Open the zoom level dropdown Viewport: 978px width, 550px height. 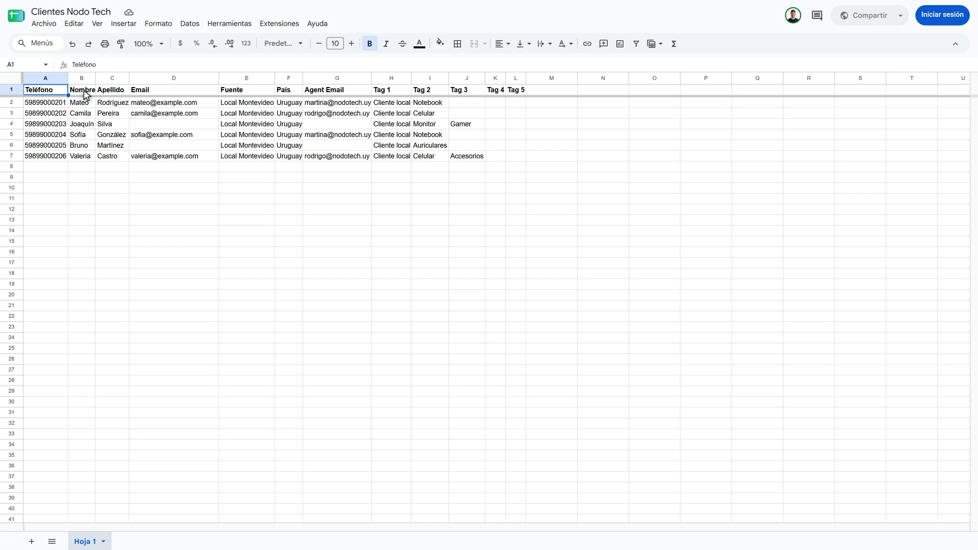(x=148, y=44)
